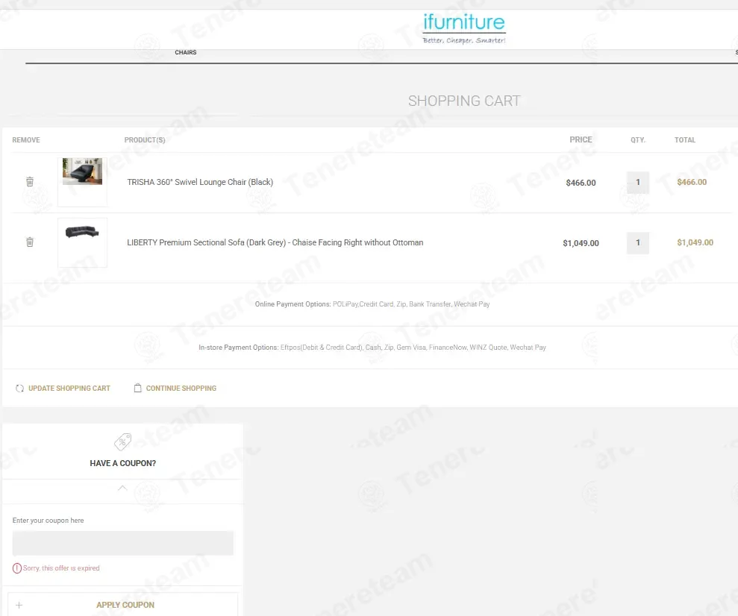Click the PRODUCT(S) column header

click(145, 140)
